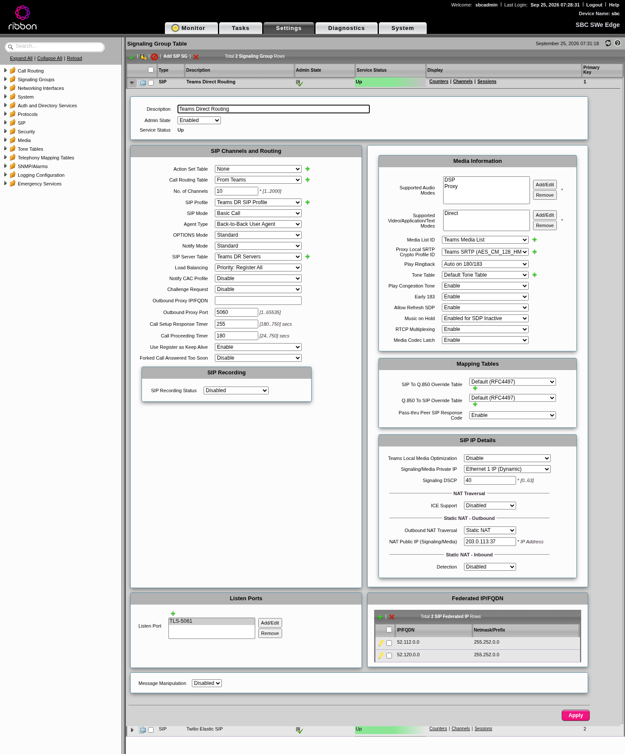Screen dimensions: 625x754
Task: Click the refresh icon beside the timestamp
Action: [608, 43]
